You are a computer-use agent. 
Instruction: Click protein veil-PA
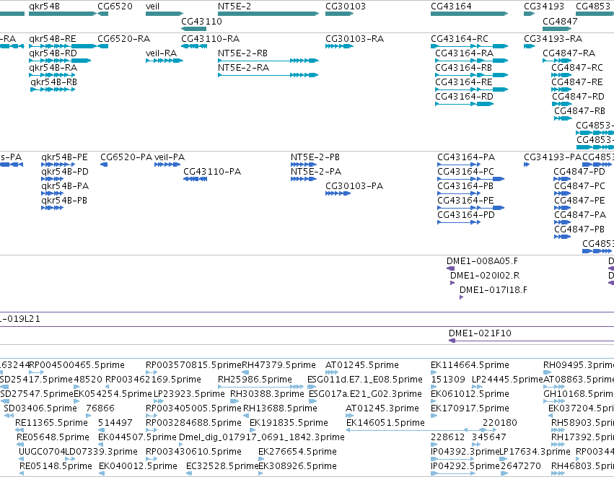[x=170, y=157]
